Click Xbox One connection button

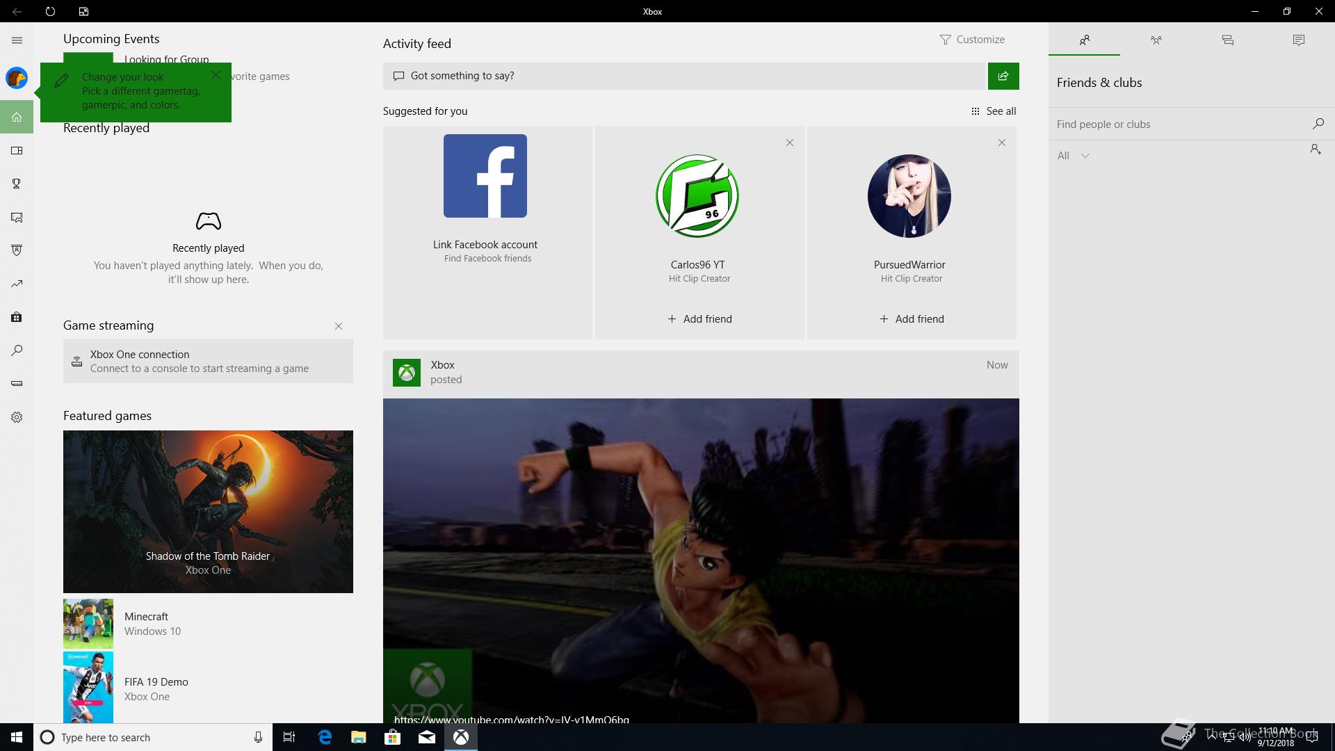point(208,361)
